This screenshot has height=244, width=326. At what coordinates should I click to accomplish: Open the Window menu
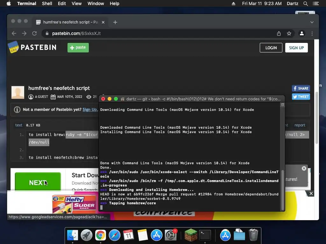pos(96,3)
